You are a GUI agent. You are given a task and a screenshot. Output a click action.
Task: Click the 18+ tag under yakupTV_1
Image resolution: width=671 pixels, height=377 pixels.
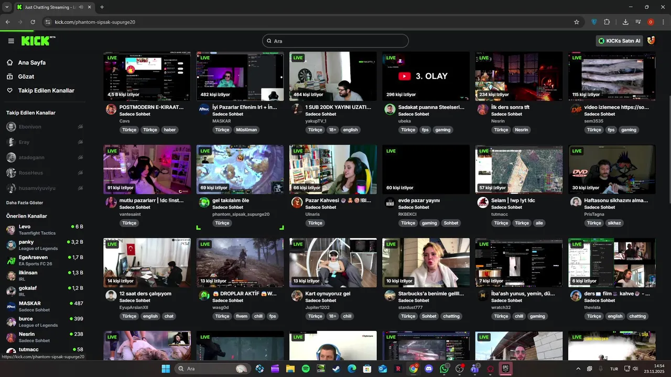point(333,130)
